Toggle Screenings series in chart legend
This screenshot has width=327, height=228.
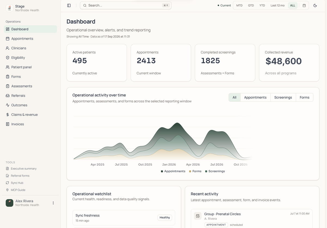[215, 171]
